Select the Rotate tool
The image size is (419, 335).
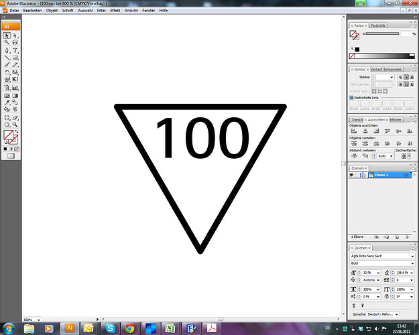[7, 72]
